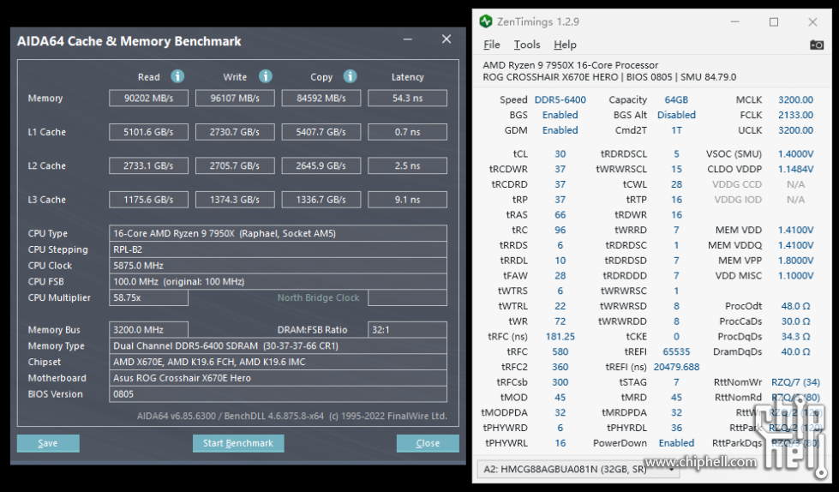839x492 pixels.
Task: Click the tRFC (ns) value 181.25
Action: coord(560,337)
